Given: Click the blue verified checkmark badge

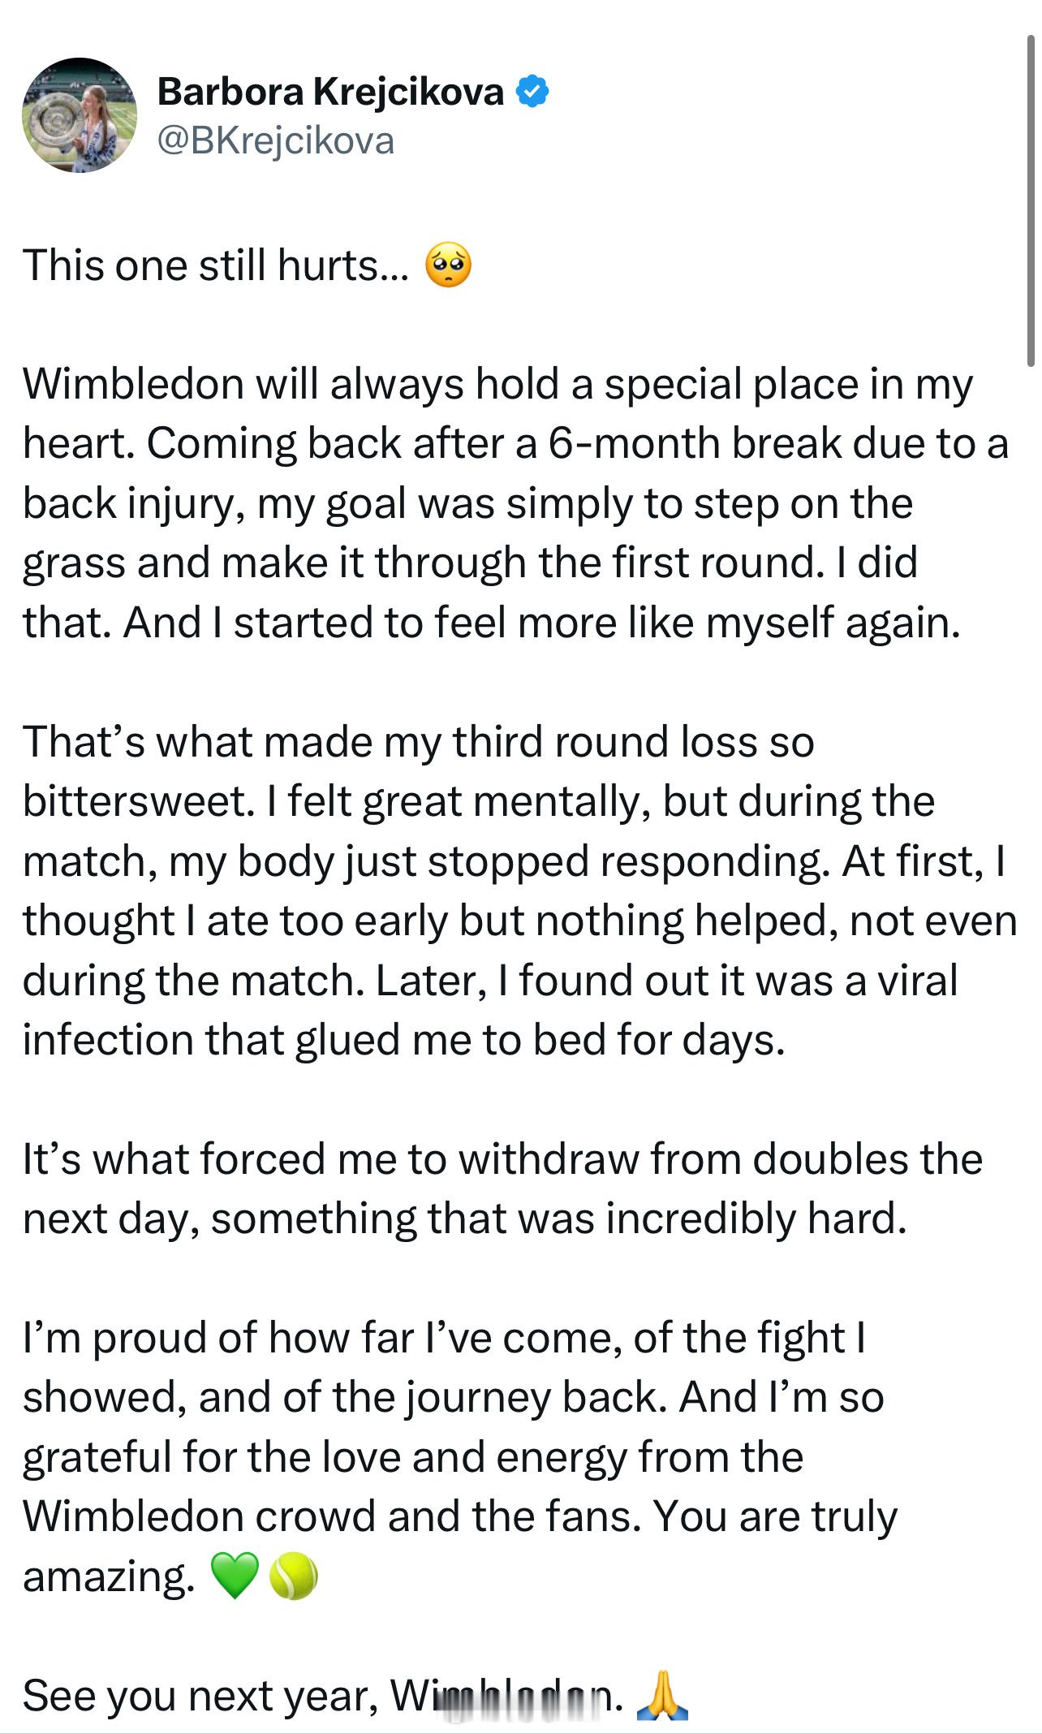Looking at the screenshot, I should click(532, 91).
